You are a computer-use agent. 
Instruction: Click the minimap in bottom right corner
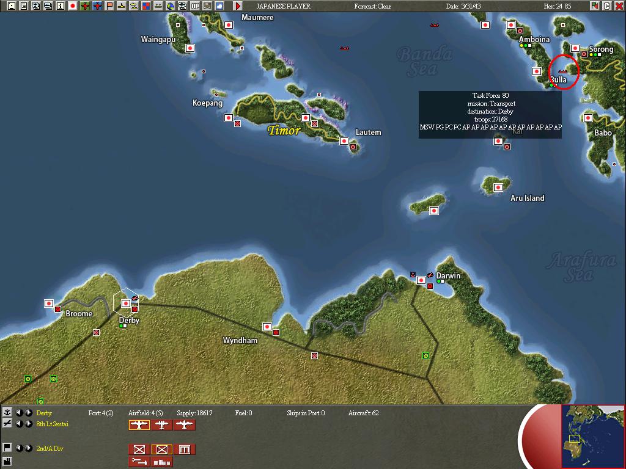click(x=592, y=436)
